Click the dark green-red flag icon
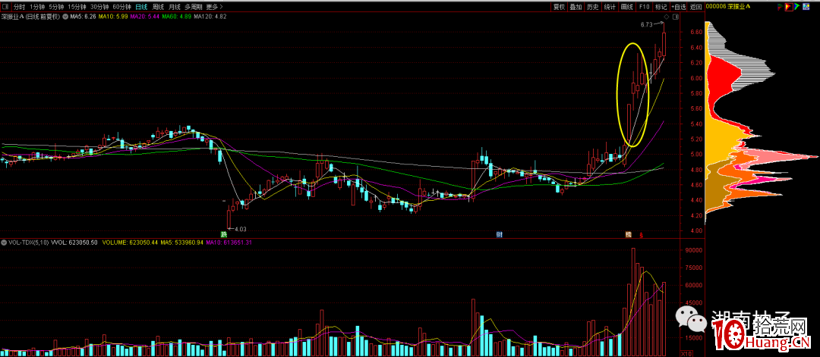Screen dimensions: 820x357 [x=780, y=7]
